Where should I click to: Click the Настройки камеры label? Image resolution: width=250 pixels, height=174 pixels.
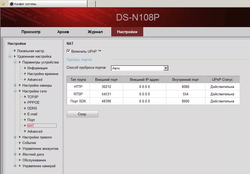pos(37,85)
